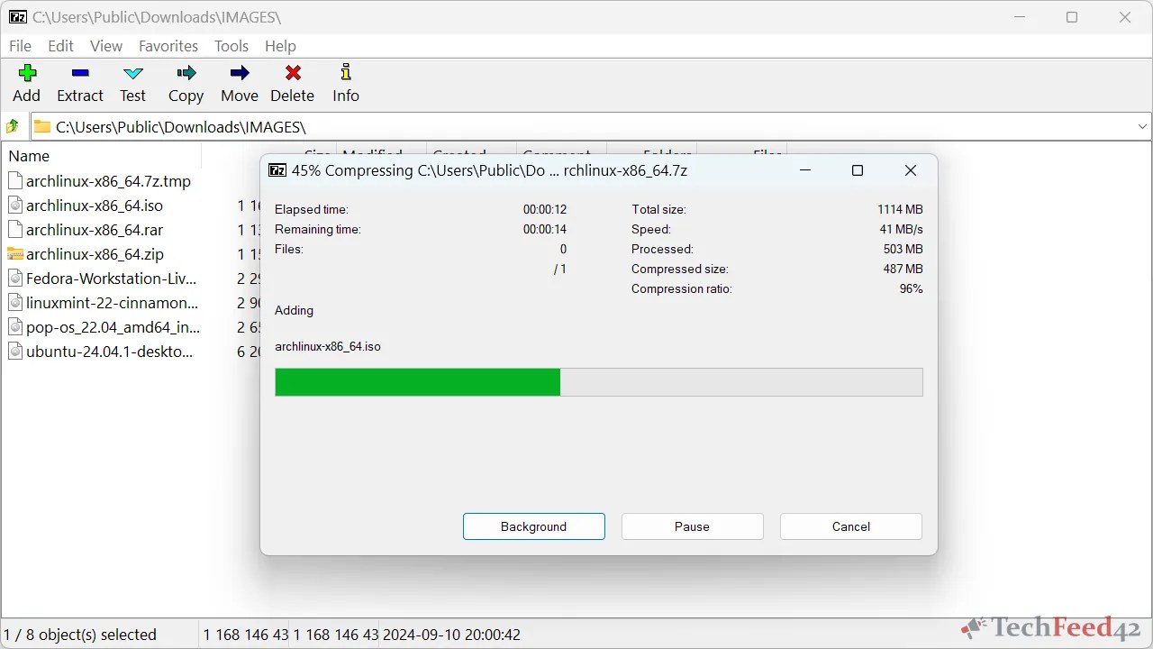
Task: Select the disc icon of ubuntu-24.04.1-desktop
Action: [15, 351]
